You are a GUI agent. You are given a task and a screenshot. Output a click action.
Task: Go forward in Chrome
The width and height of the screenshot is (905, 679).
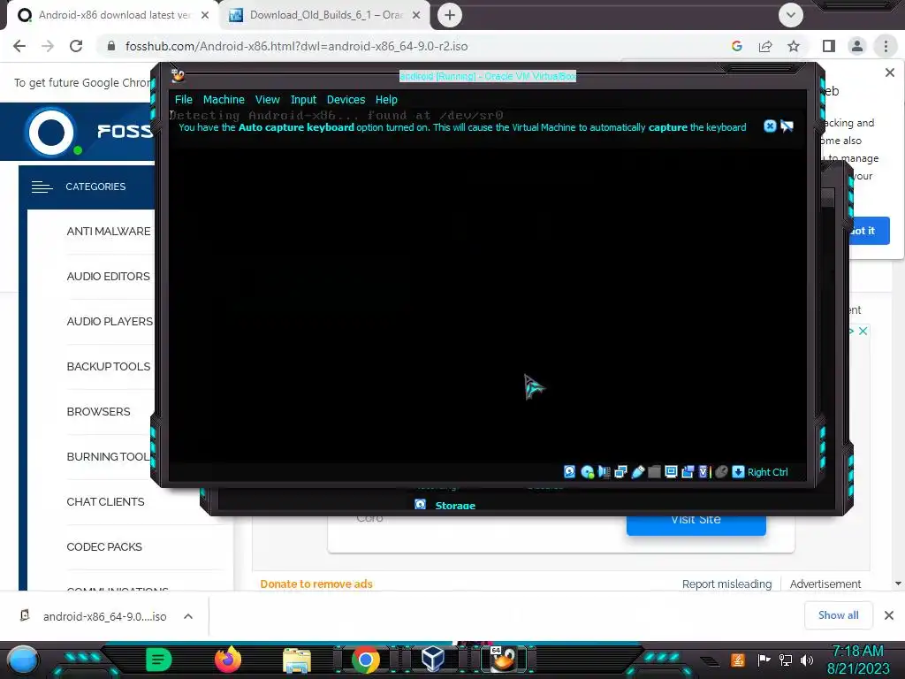pyautogui.click(x=48, y=46)
